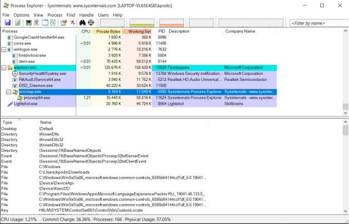Click the feather icon beside Lightshot.exe
Screen dimensions: 349x224
click(x=10, y=104)
